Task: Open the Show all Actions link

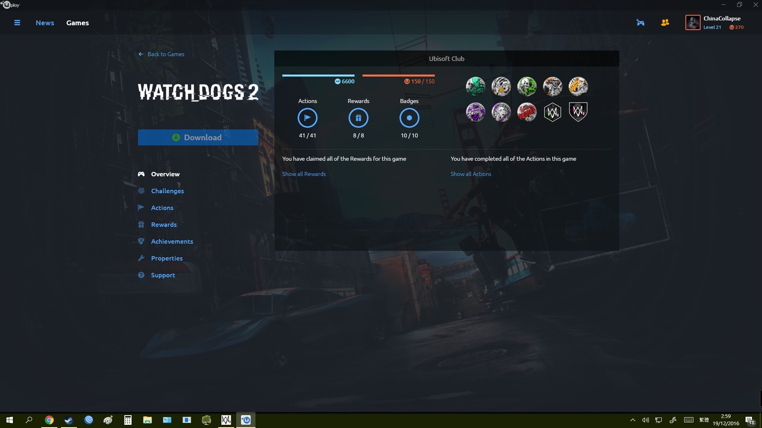Action: 471,174
